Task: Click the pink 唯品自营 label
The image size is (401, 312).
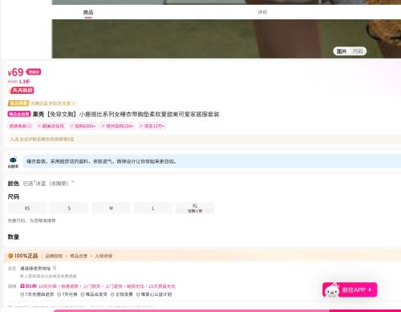Action: point(19,115)
